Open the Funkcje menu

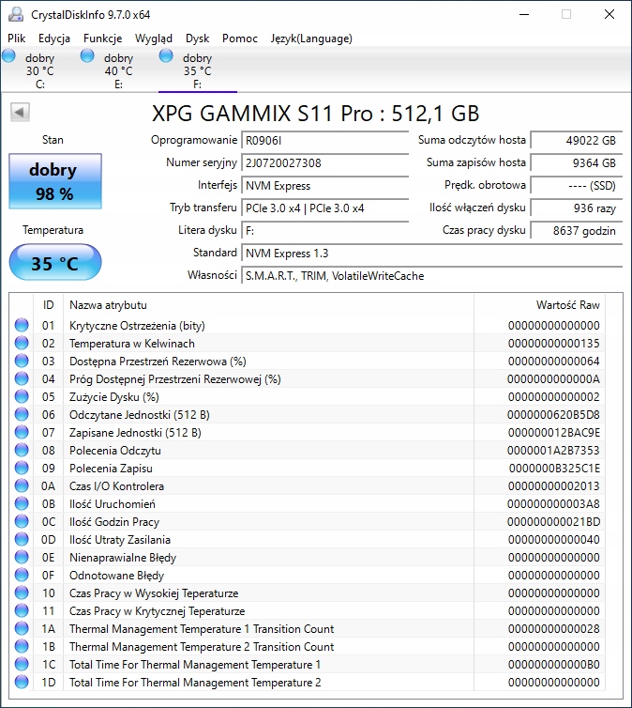(x=102, y=38)
